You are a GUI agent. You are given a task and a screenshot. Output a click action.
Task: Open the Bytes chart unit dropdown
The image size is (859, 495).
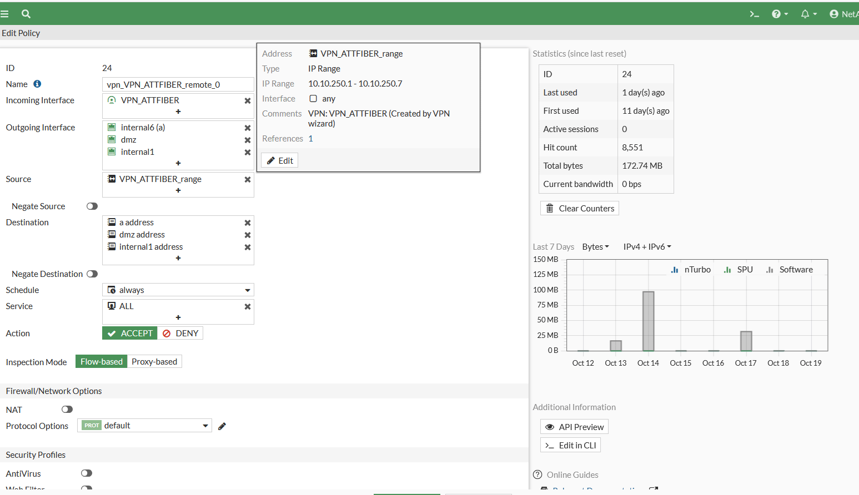[x=595, y=247]
